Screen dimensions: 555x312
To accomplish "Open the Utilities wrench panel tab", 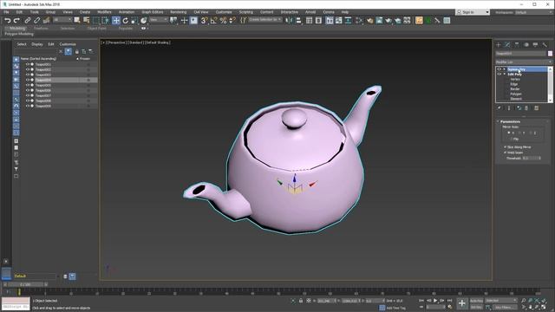I will tap(545, 45).
